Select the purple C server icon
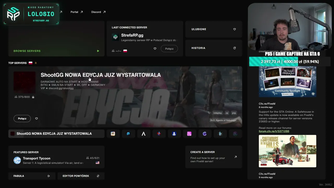This screenshot has width=334, height=188. pos(205,134)
